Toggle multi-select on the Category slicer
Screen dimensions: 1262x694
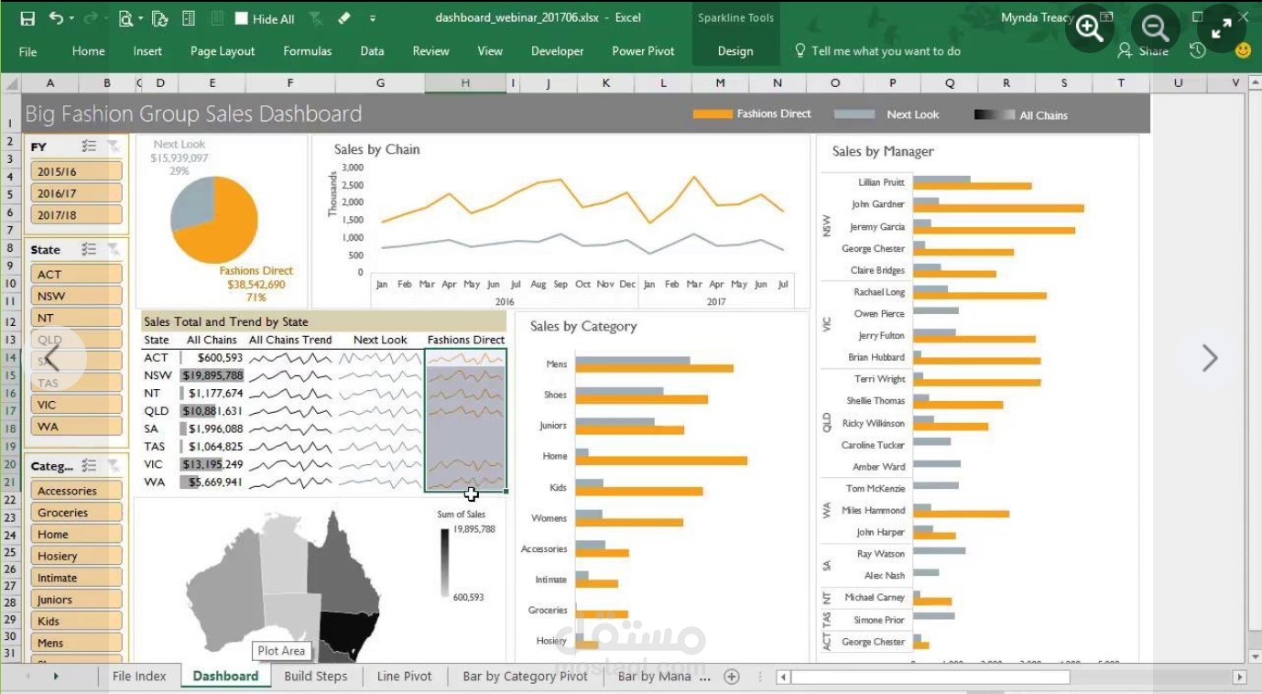[x=89, y=465]
